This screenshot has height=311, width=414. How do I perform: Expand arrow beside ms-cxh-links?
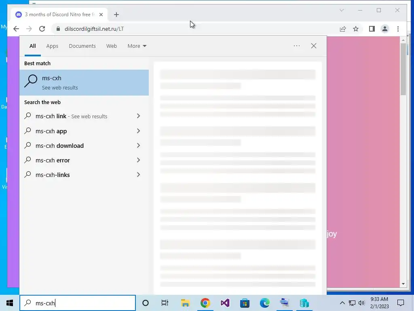(138, 174)
